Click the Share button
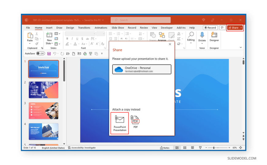The height and width of the screenshot is (165, 267). click(x=234, y=28)
